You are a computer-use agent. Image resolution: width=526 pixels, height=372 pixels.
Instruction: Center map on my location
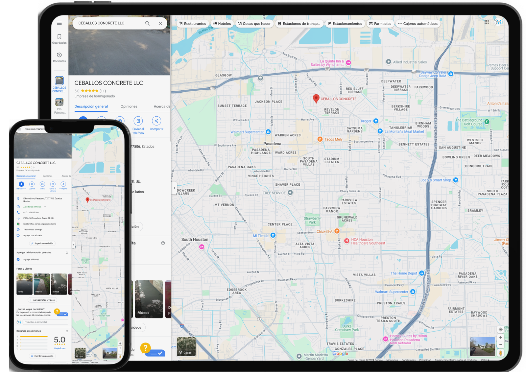[x=500, y=329]
